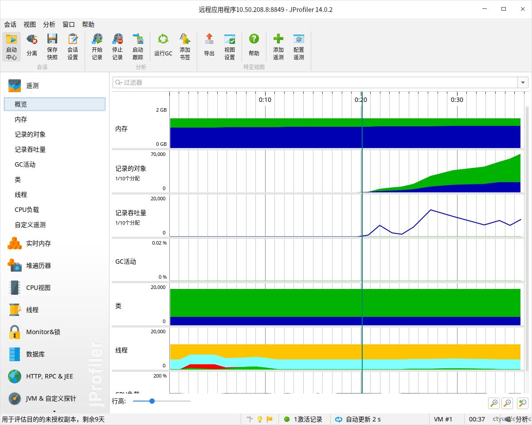Open the 窗口 menu
The width and height of the screenshot is (532, 425).
point(69,24)
